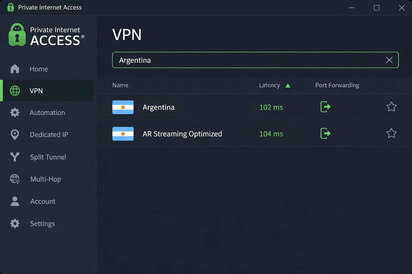Click the Port Forwarding column header
412x274 pixels.
pos(337,85)
